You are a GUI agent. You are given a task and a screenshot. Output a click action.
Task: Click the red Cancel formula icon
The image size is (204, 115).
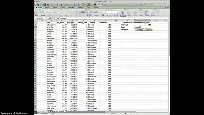[x=50, y=18]
